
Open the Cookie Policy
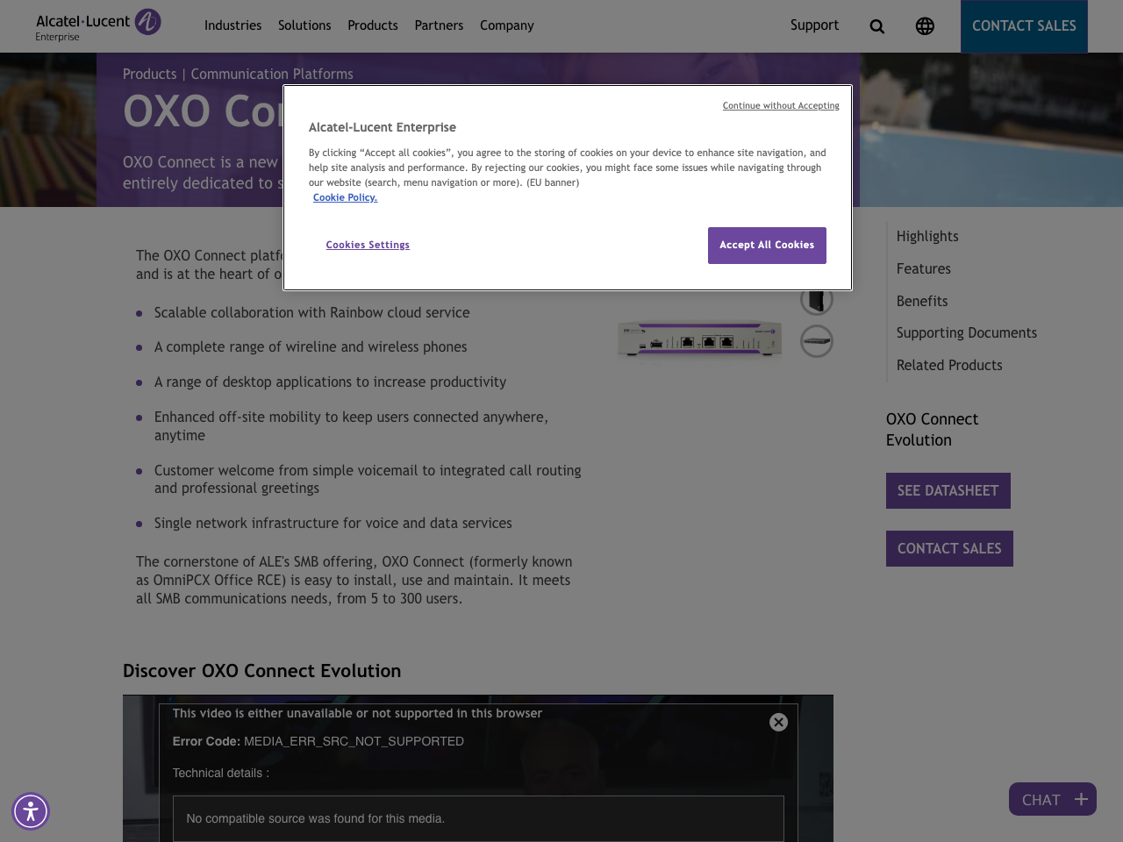tap(345, 196)
